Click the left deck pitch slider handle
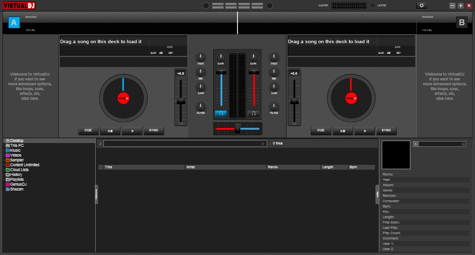 (181, 101)
